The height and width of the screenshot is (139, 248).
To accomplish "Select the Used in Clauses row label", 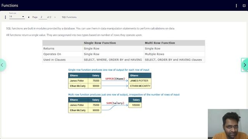I will pos(54,60).
